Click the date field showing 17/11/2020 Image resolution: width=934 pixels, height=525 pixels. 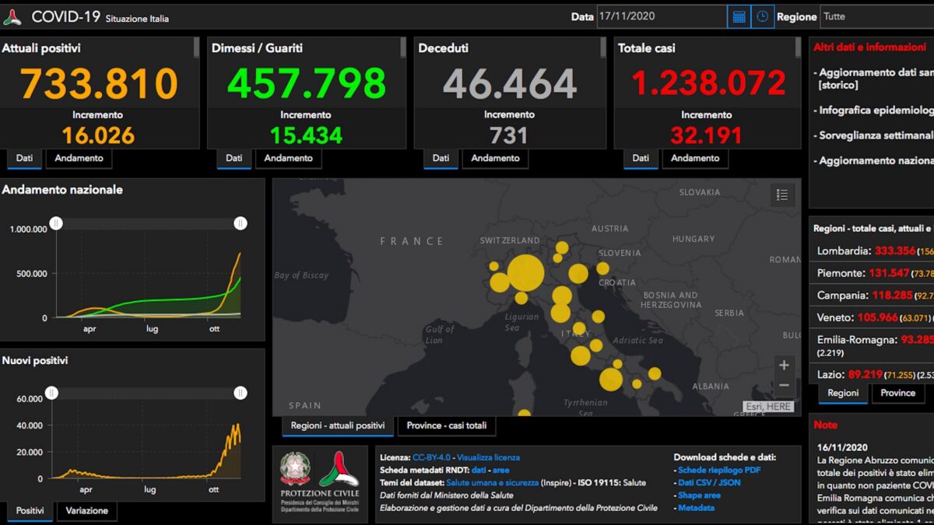point(661,16)
